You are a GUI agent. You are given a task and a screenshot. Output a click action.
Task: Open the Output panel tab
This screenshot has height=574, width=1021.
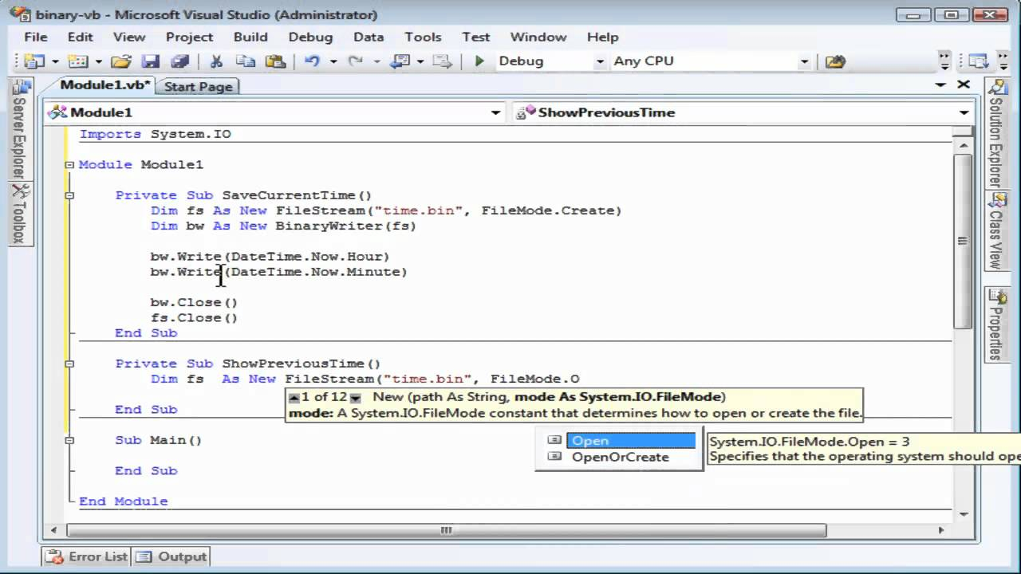(x=171, y=556)
